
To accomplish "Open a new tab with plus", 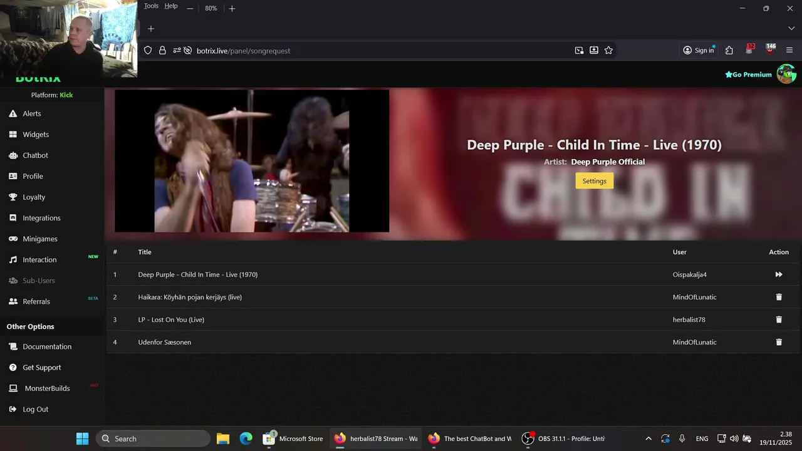I will pyautogui.click(x=150, y=29).
